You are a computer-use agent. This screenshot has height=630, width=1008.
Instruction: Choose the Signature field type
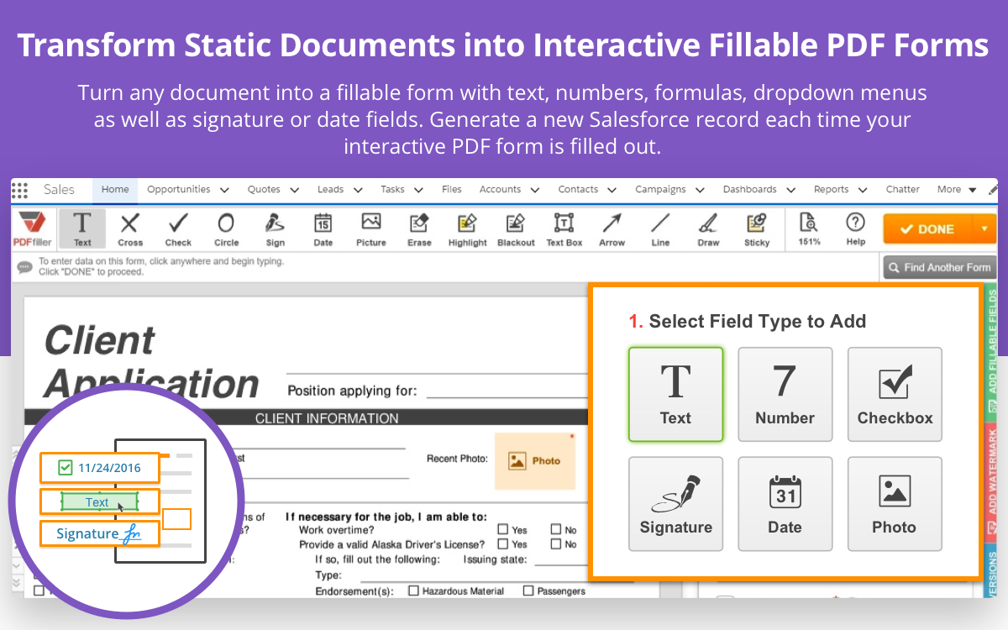(675, 503)
